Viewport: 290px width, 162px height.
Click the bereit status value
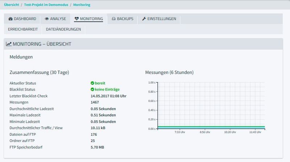[x=100, y=83]
